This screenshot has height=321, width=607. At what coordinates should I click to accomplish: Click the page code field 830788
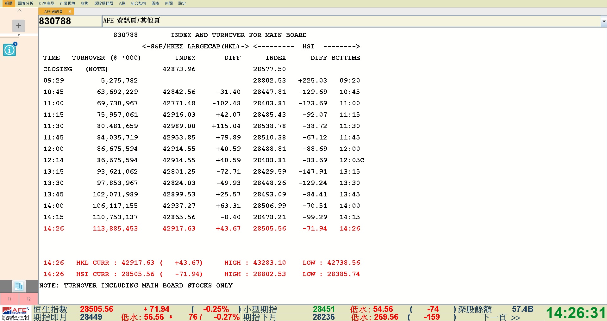[x=70, y=21]
